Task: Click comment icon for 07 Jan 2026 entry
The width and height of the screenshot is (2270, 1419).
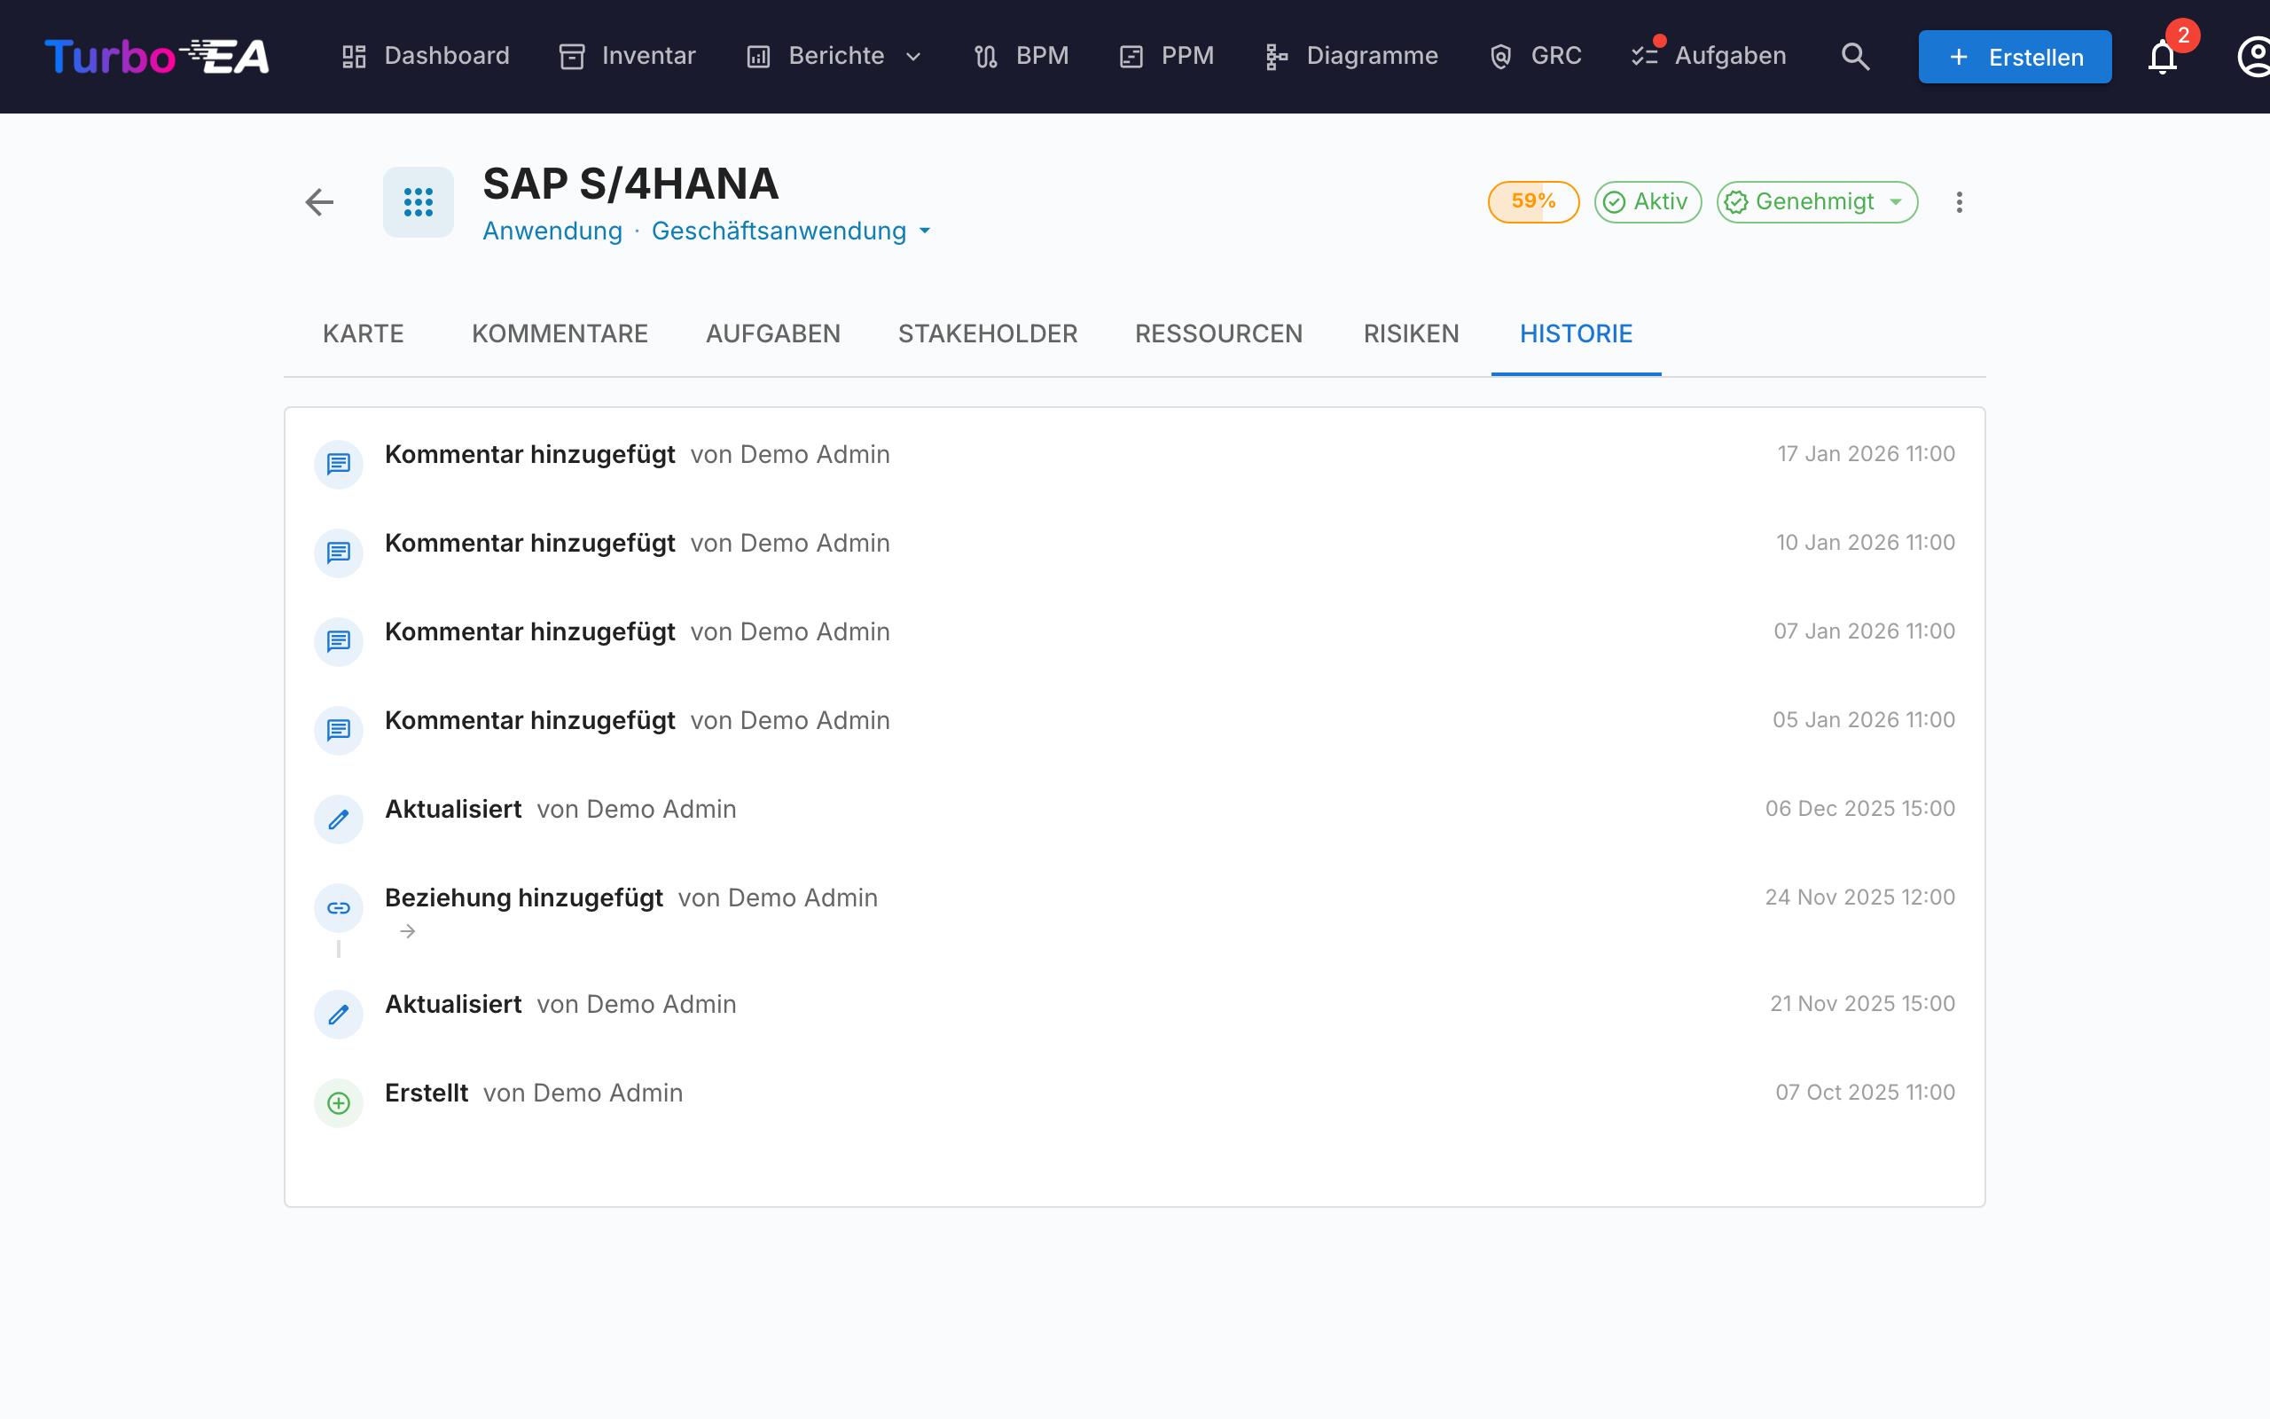Action: click(339, 641)
